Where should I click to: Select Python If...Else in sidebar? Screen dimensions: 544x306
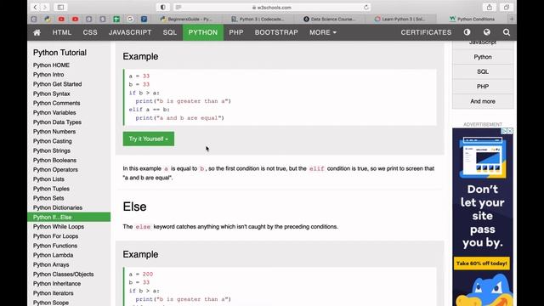pyautogui.click(x=69, y=218)
